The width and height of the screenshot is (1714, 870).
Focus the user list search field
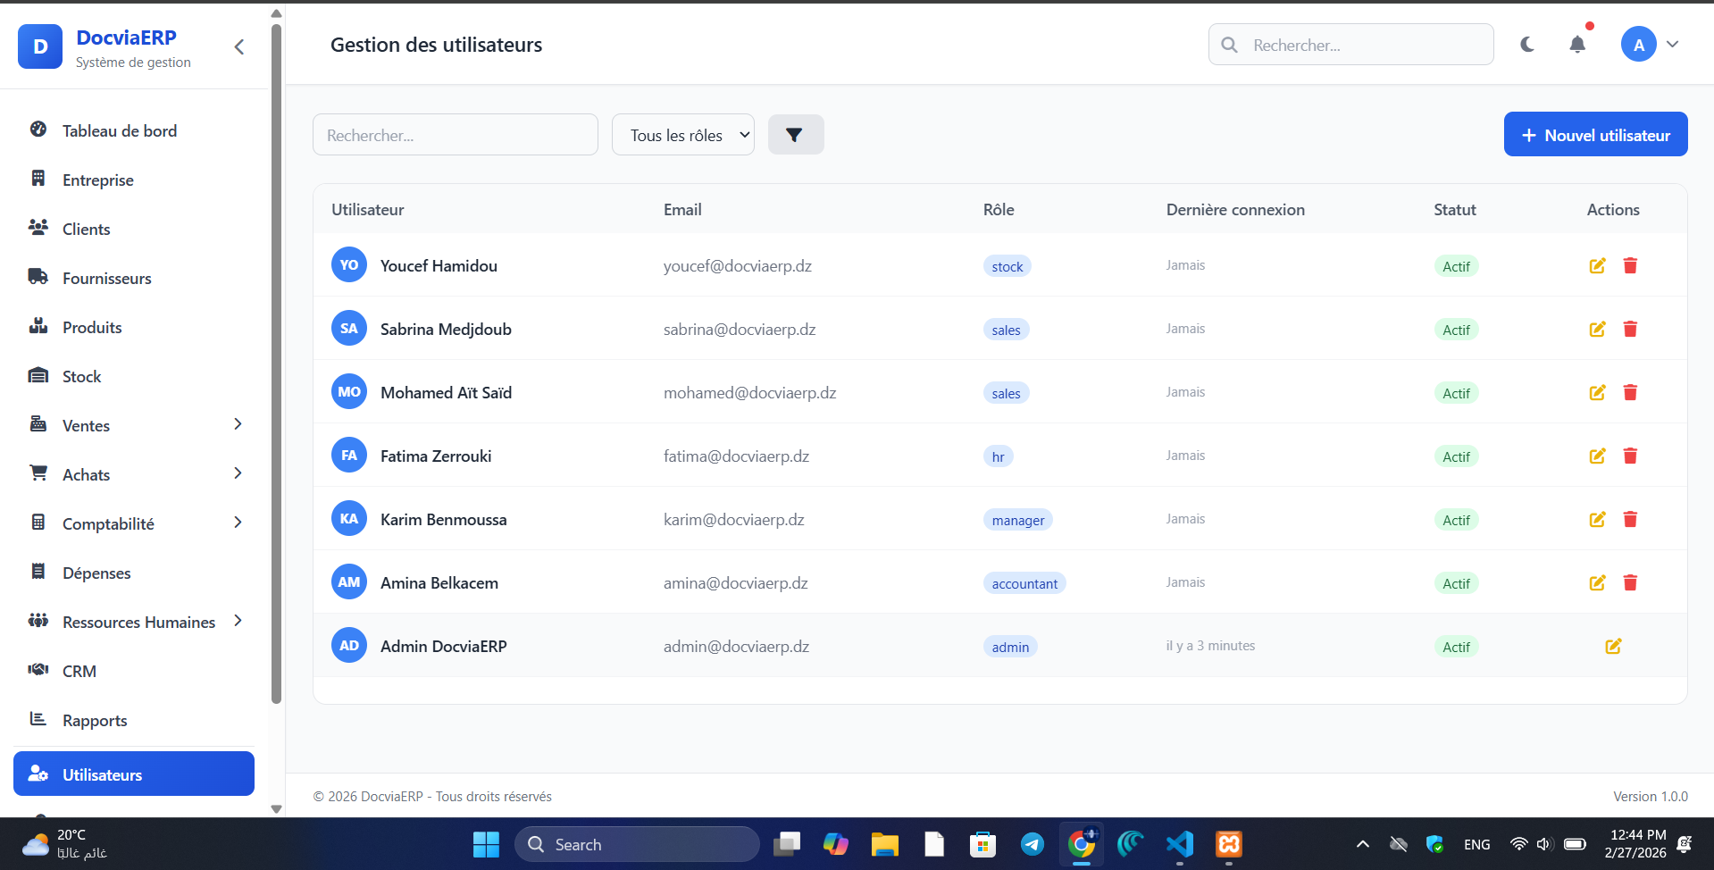456,135
